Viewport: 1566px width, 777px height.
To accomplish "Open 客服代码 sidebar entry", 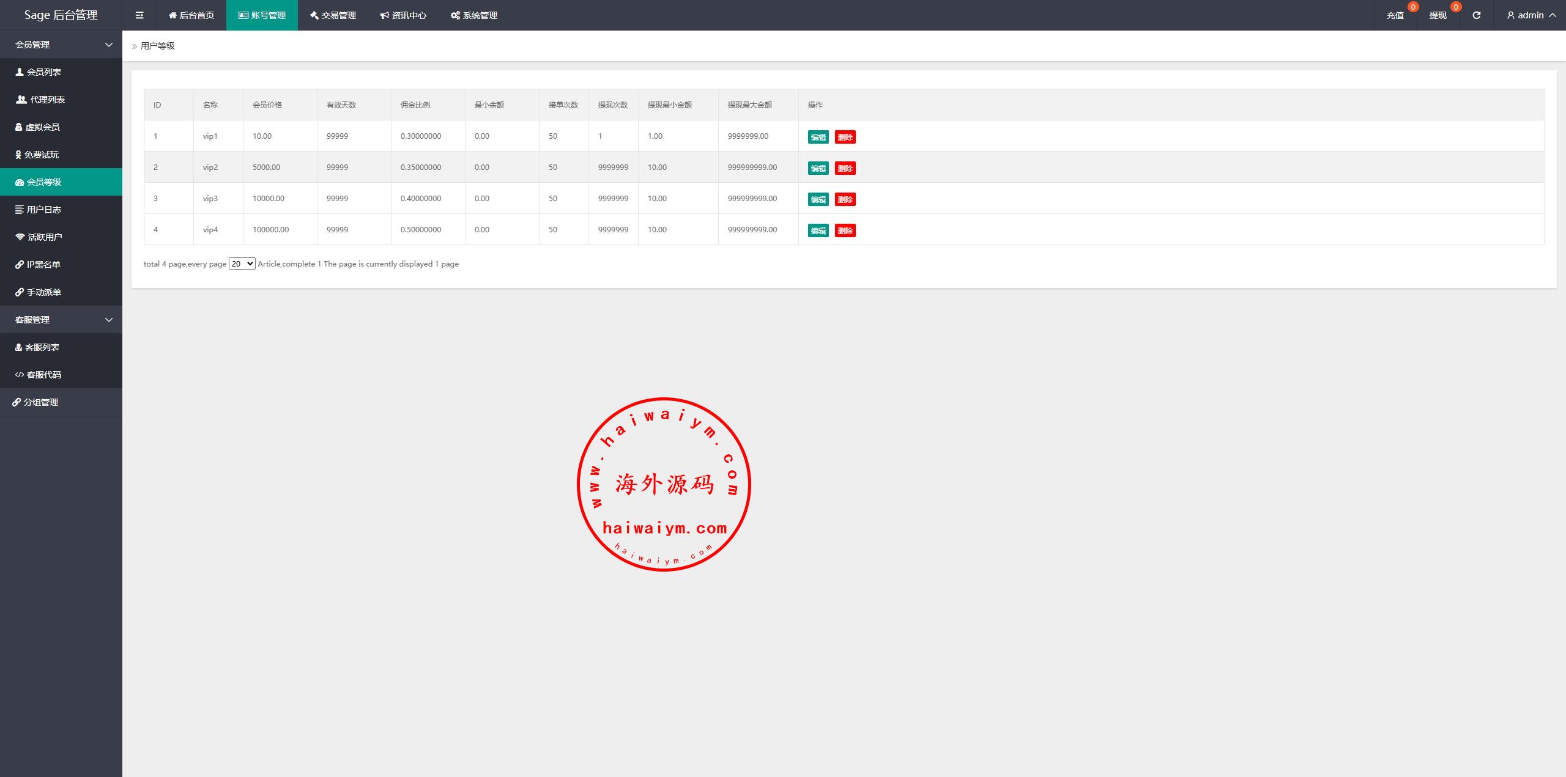I will click(43, 375).
